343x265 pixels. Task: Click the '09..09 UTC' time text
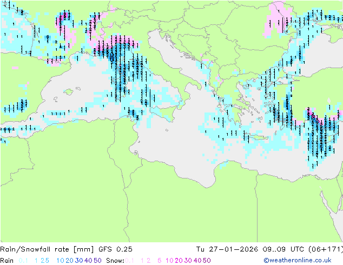point(283,249)
